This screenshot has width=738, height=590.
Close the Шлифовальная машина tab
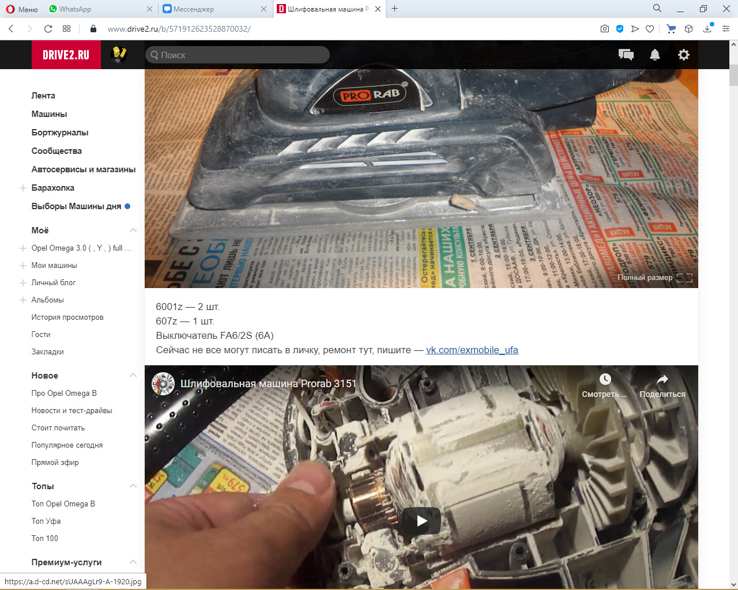378,9
